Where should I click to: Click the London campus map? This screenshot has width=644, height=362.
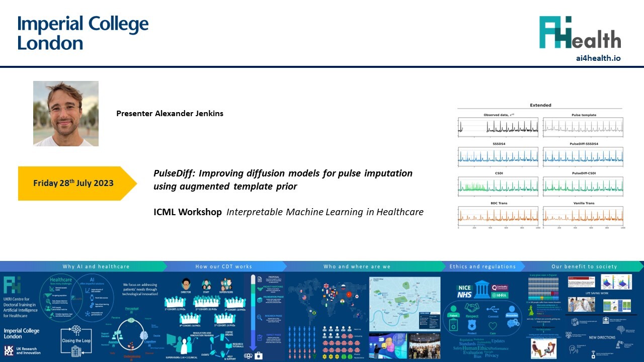click(405, 304)
